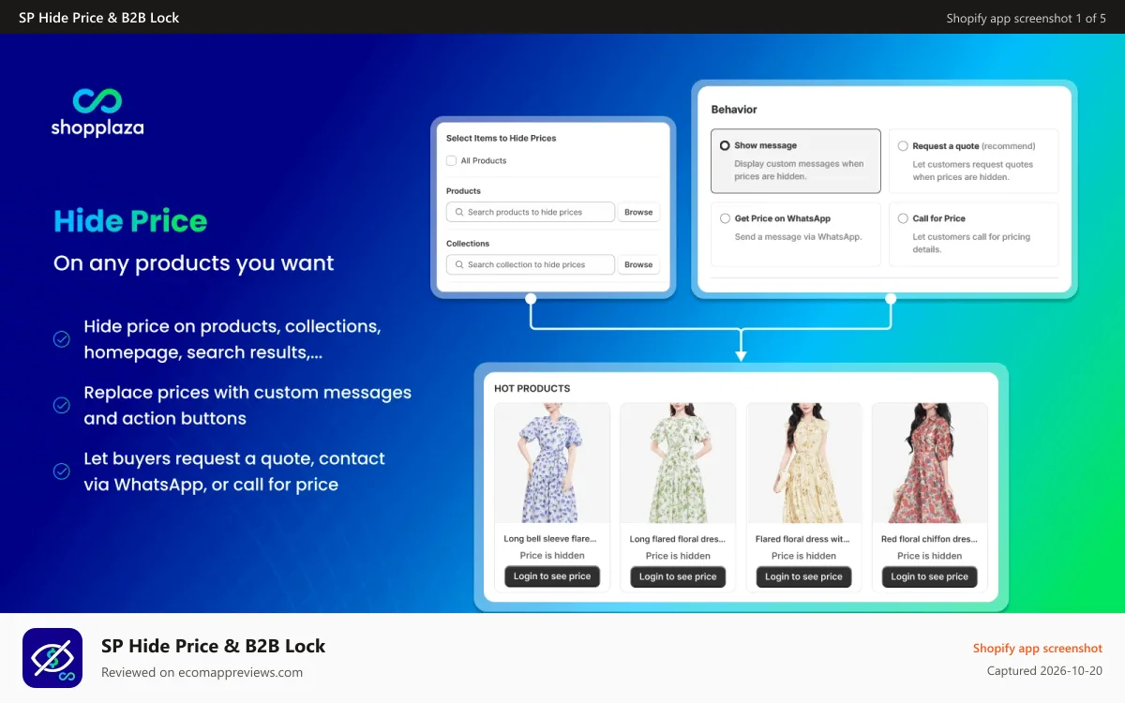Image resolution: width=1125 pixels, height=703 pixels.
Task: Click search icon in products field
Action: point(459,212)
